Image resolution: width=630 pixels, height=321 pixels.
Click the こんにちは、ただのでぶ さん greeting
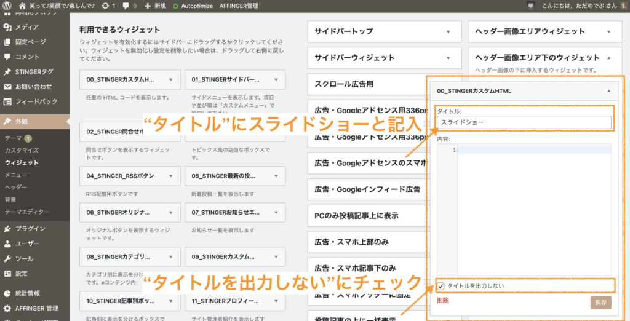click(x=579, y=6)
